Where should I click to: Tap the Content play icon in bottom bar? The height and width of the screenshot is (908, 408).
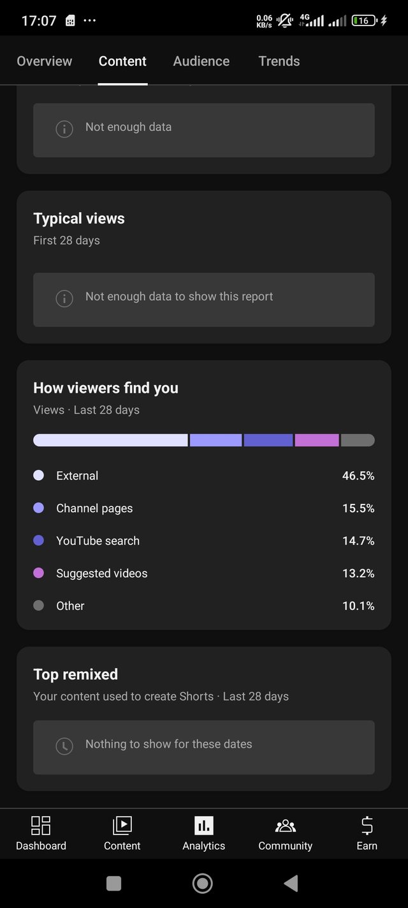coord(122,826)
